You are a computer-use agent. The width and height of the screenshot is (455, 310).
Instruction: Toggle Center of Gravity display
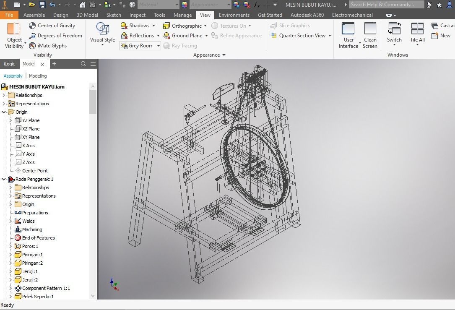pos(52,26)
